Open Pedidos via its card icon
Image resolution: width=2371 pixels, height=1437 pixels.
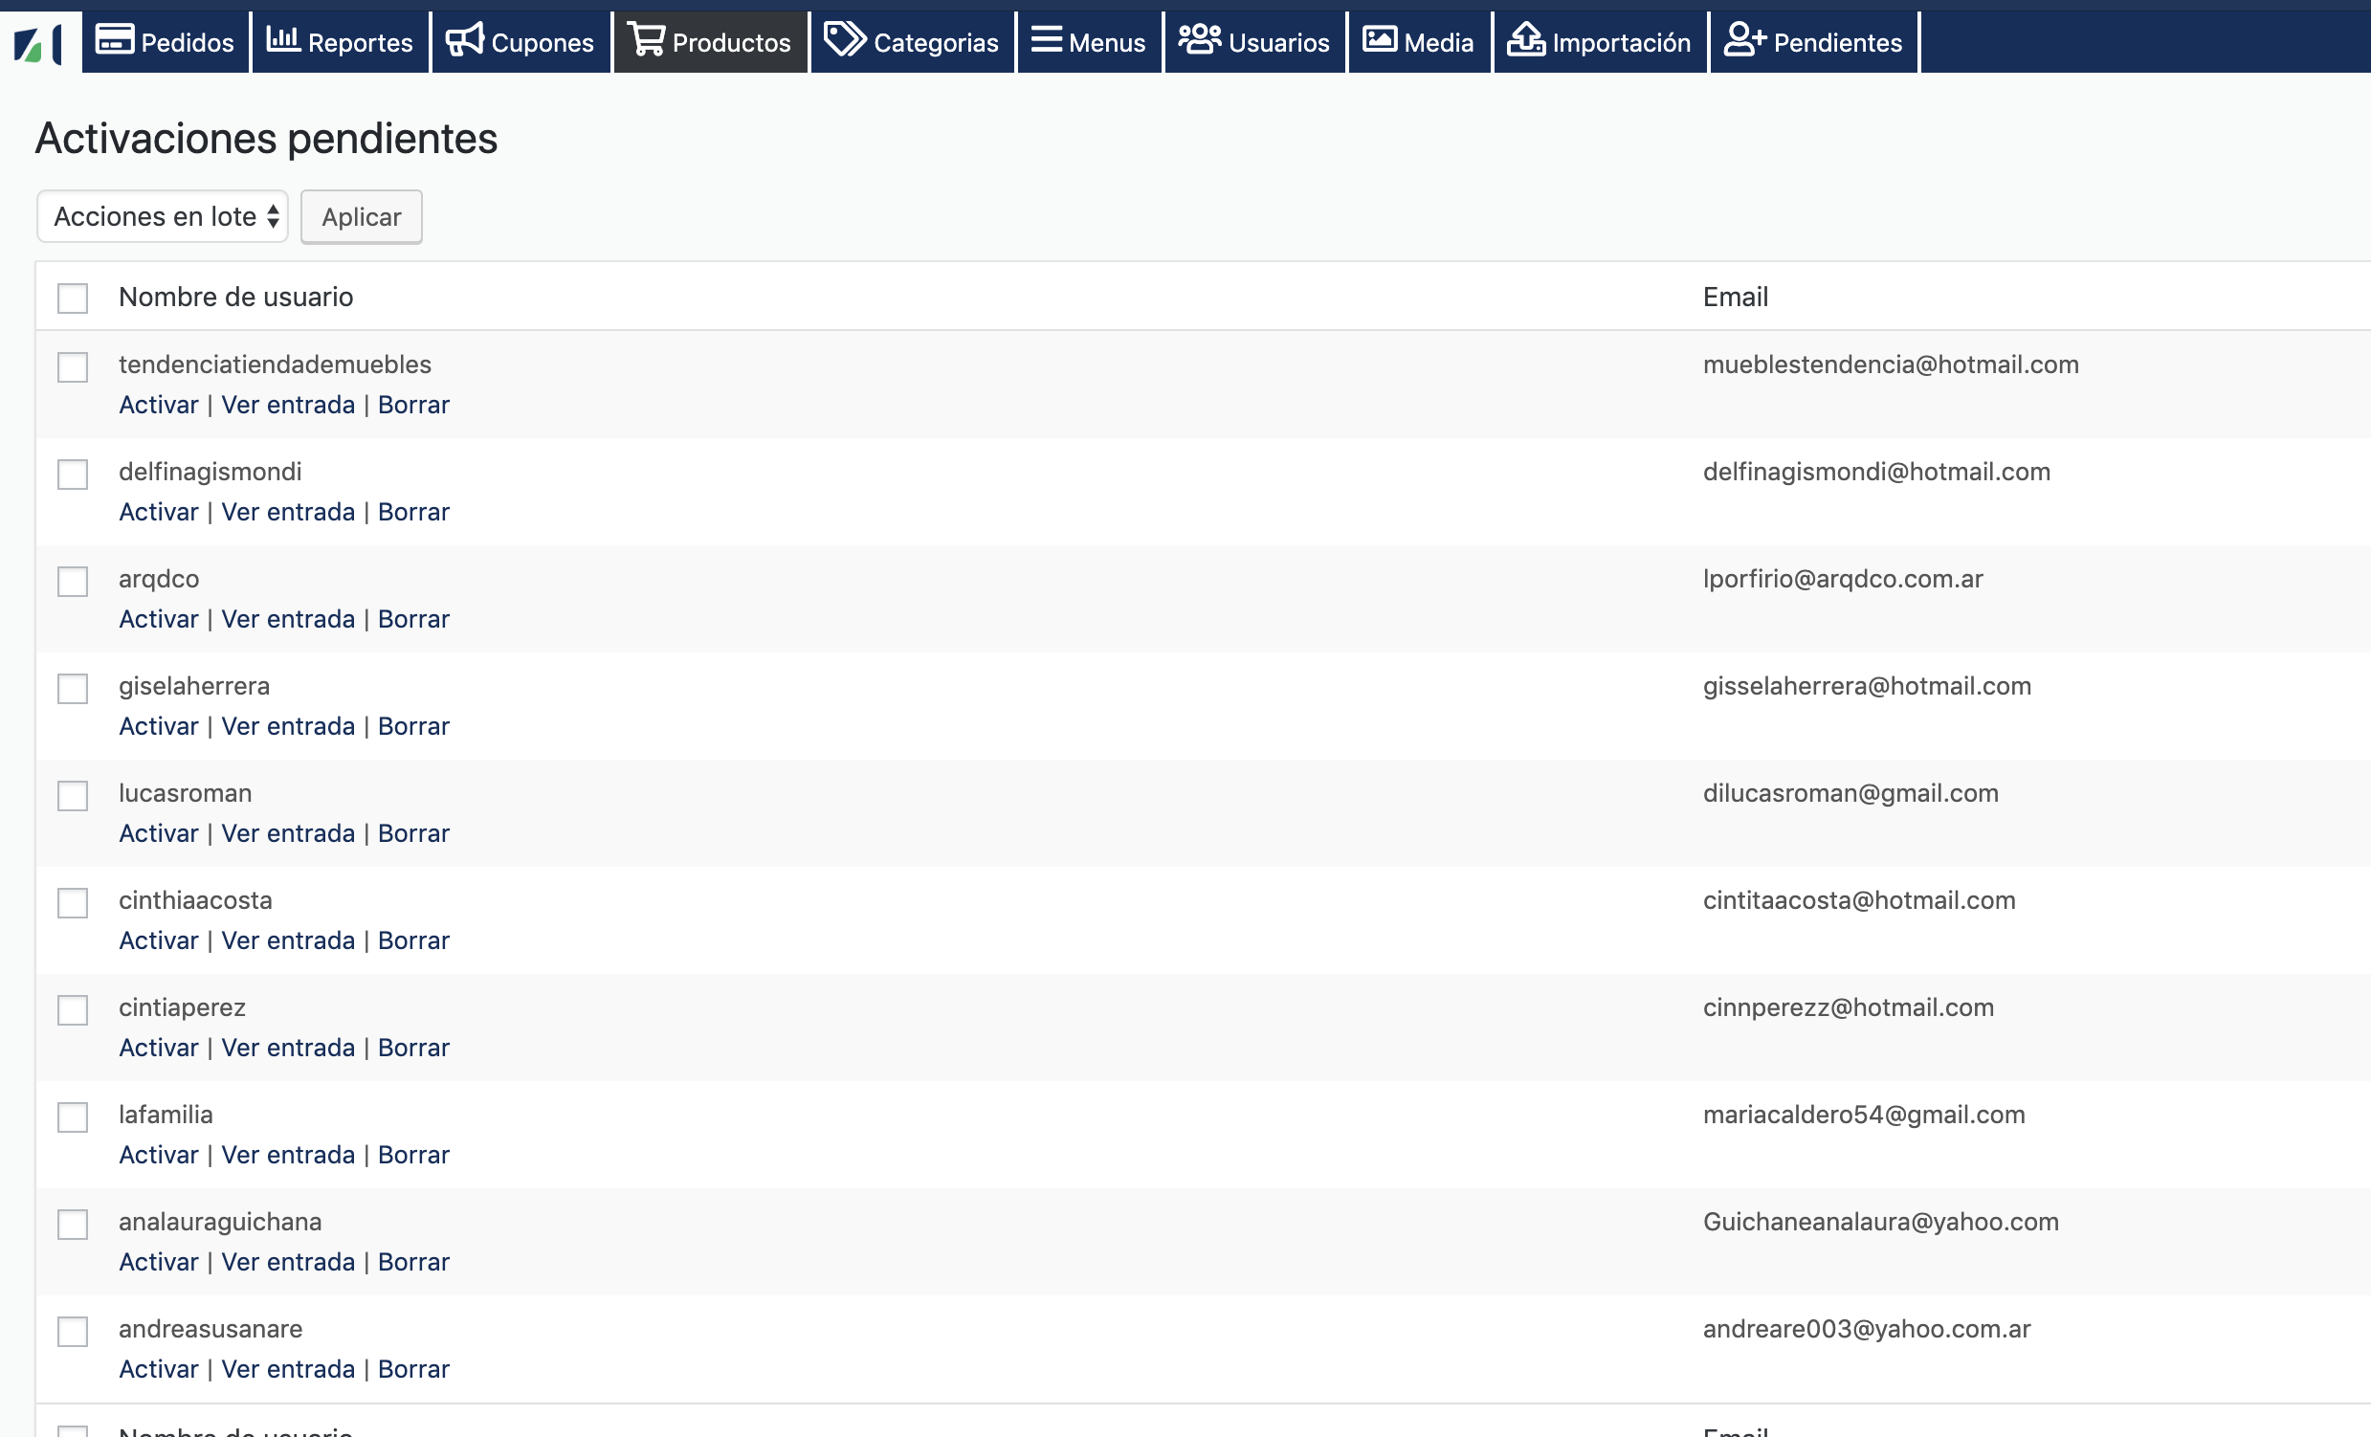(x=115, y=40)
